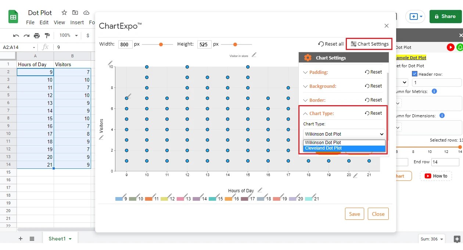Screen dimensions: 463x250
Task: Click the How to YouTube button
Action: pyautogui.click(x=436, y=176)
